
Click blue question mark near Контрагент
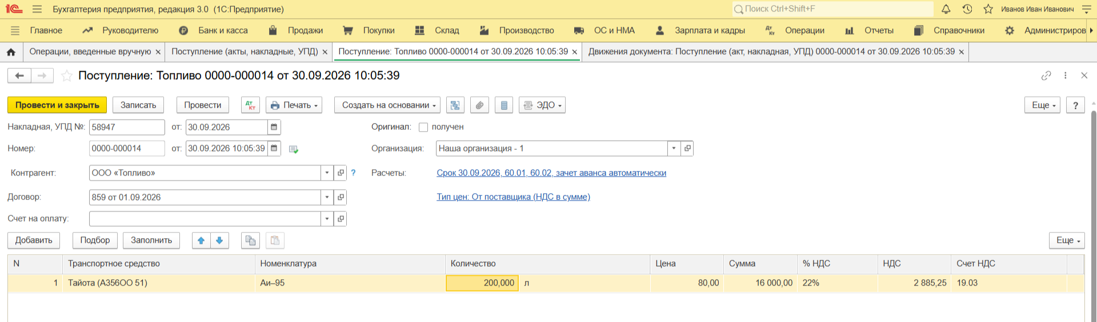click(353, 173)
